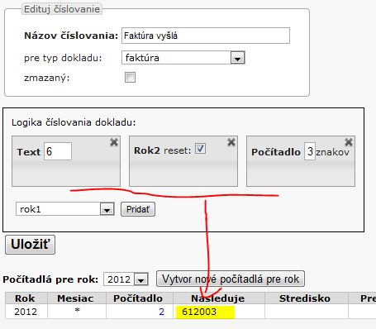Click the Počítadlo character count field
This screenshot has height=329, width=376.
tap(310, 151)
